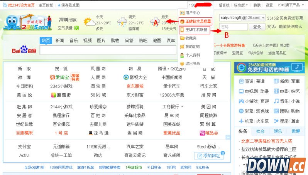Open the @126.com email domain dropdown

coord(254,18)
